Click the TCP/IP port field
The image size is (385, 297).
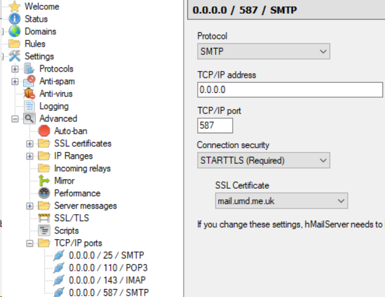coord(215,125)
